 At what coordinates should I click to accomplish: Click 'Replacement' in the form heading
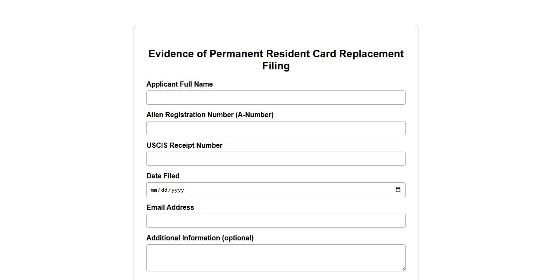coord(371,54)
